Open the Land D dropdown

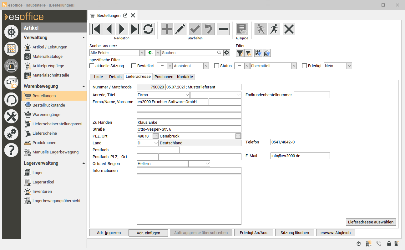156,143
